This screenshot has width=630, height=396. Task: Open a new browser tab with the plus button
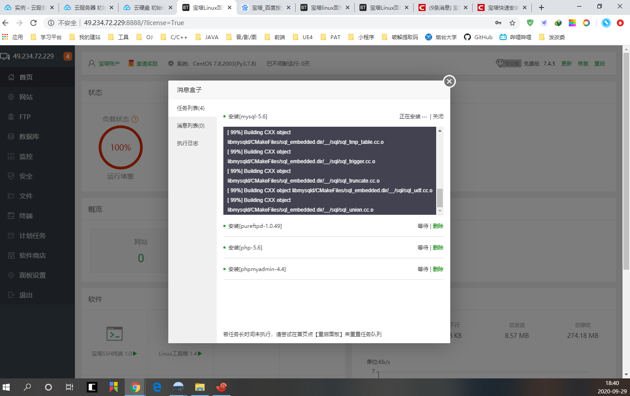click(x=541, y=7)
